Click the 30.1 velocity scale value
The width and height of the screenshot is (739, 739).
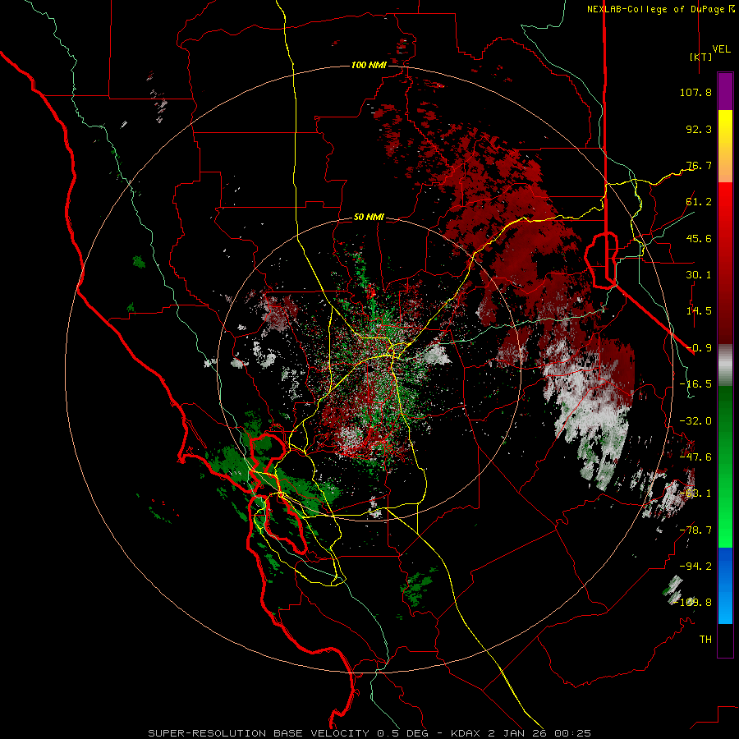click(x=699, y=275)
